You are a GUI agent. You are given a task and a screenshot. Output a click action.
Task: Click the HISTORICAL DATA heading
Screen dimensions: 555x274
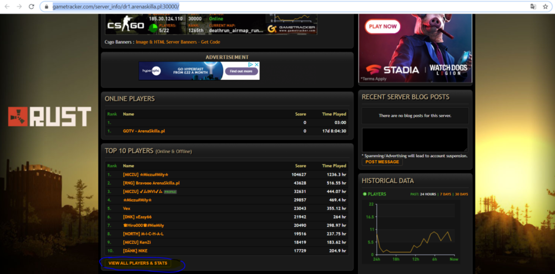(387, 181)
